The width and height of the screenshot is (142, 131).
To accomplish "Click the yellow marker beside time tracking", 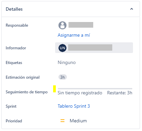I will [x=54, y=89].
